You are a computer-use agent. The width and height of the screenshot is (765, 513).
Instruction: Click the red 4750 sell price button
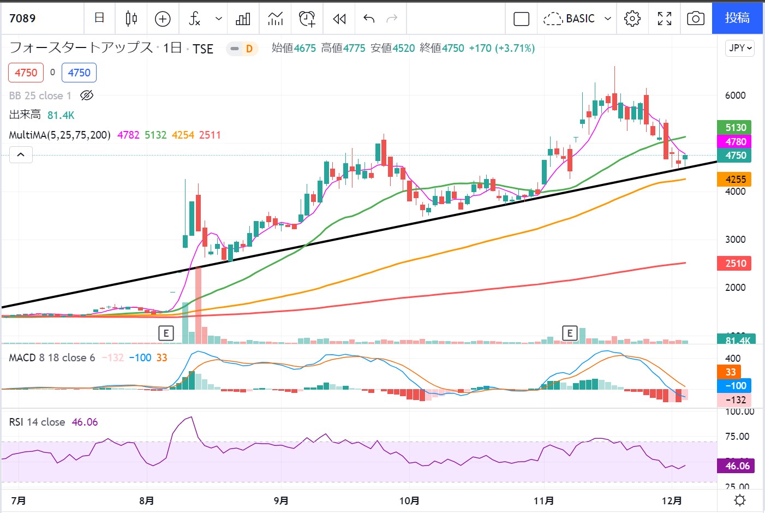pyautogui.click(x=26, y=73)
